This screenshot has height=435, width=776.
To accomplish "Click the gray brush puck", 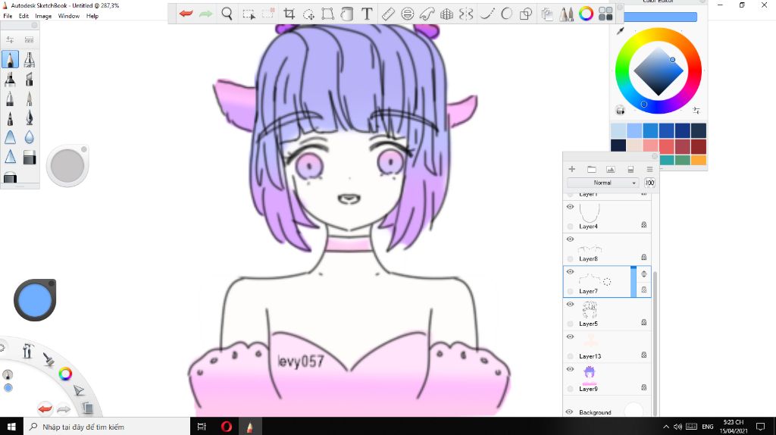I will tap(67, 166).
